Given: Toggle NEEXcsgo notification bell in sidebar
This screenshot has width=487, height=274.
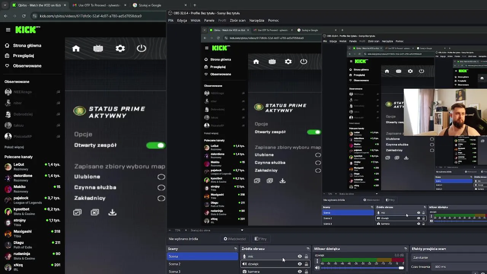Looking at the screenshot, I should pyautogui.click(x=58, y=92).
